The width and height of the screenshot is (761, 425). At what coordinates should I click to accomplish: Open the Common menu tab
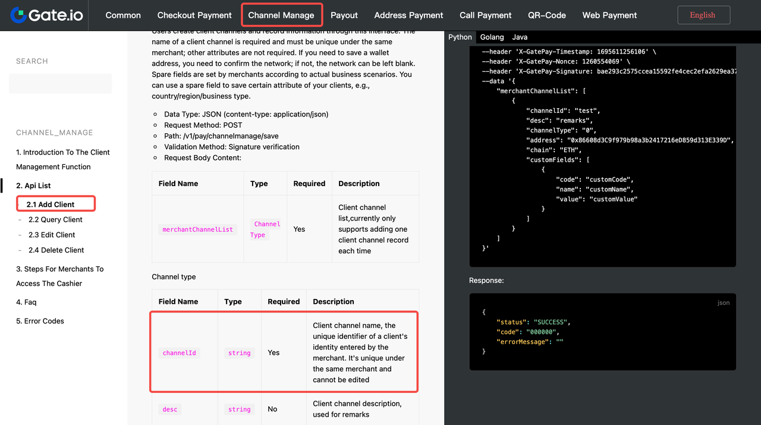point(123,15)
